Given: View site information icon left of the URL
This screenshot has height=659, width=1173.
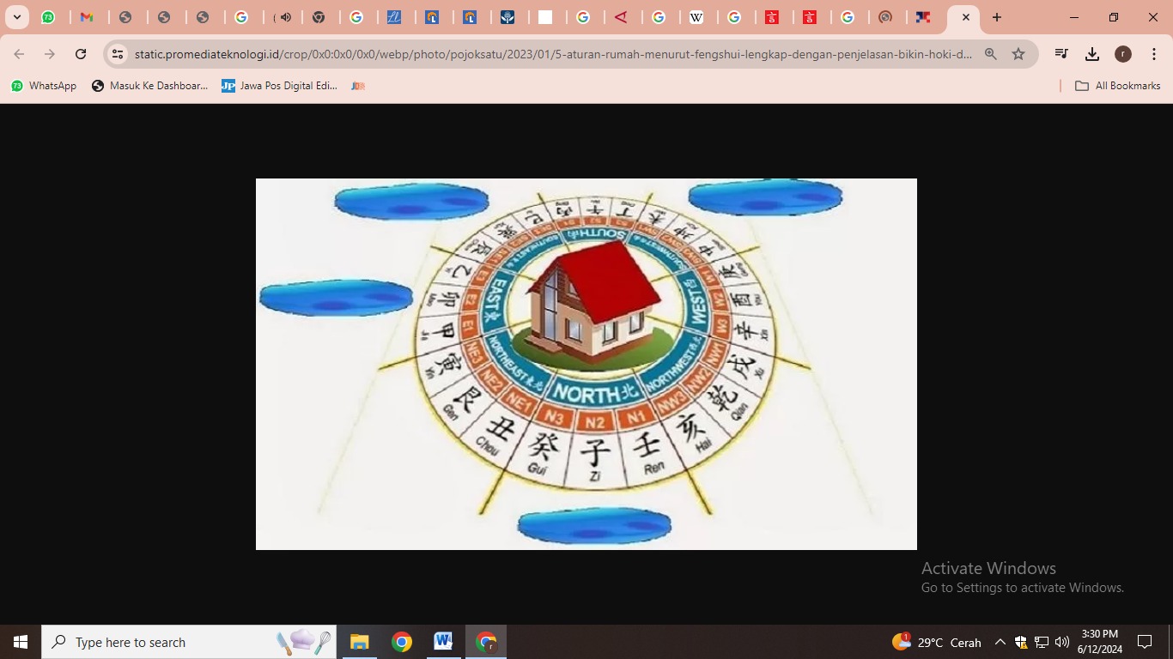Looking at the screenshot, I should pos(118,54).
